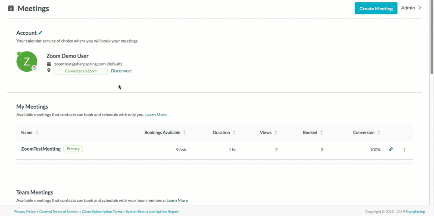Viewport: 434px width, 216px height.
Task: Open the three-dot menu for ZoomTestMeeting
Action: tap(405, 149)
